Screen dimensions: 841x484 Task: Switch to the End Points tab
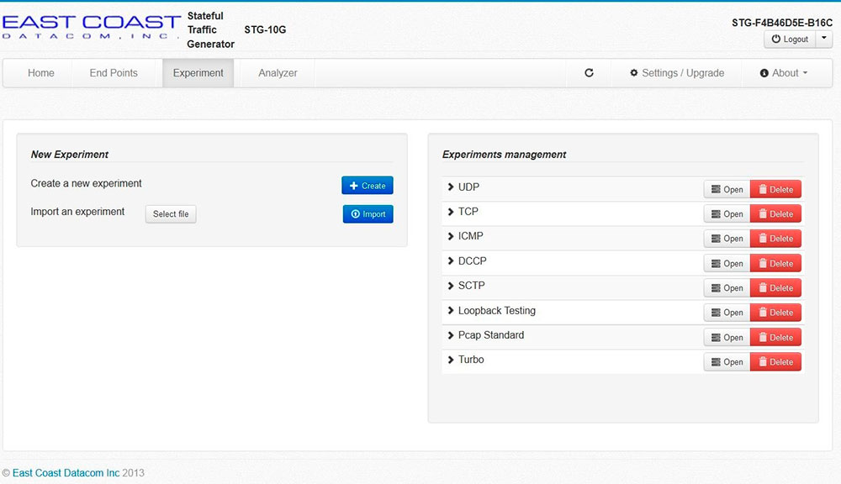(x=114, y=73)
